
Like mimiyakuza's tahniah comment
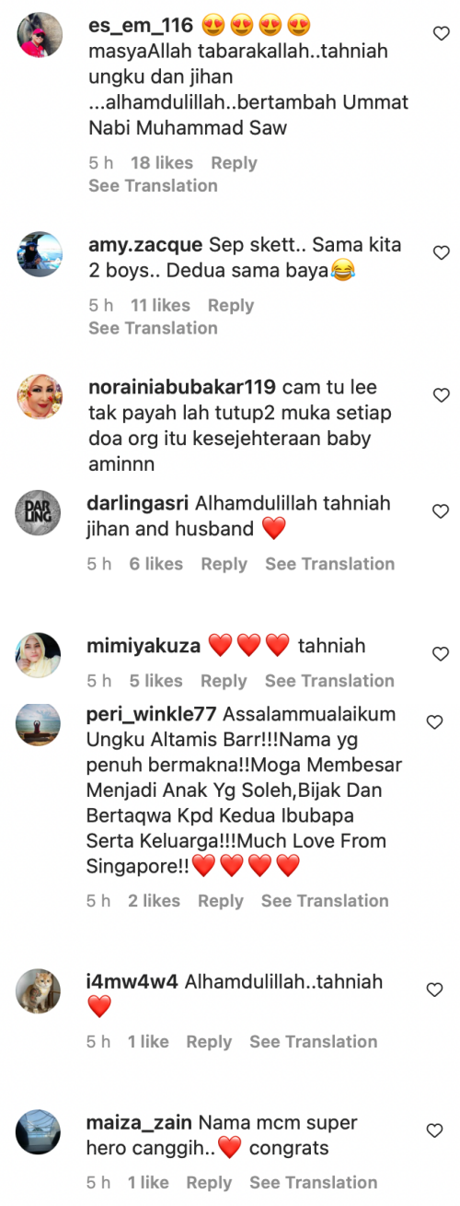441,654
